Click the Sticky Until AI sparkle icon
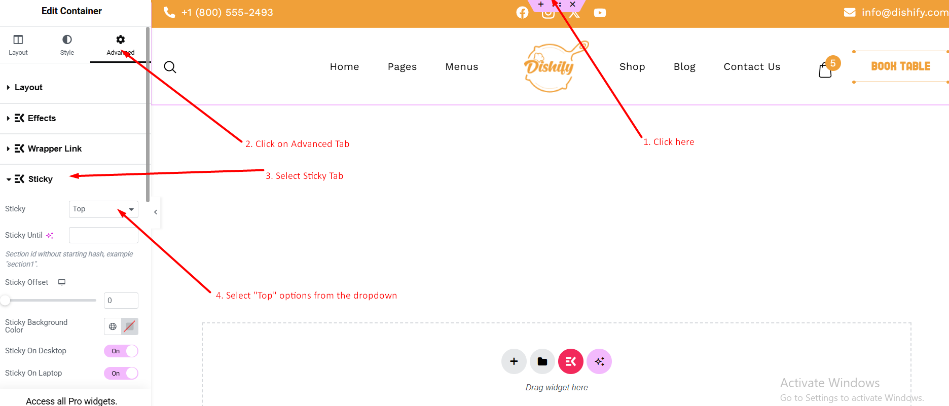Image resolution: width=949 pixels, height=406 pixels. point(50,235)
